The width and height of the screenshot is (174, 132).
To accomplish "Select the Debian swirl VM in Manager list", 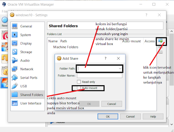I will [x=5, y=35].
